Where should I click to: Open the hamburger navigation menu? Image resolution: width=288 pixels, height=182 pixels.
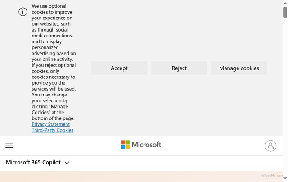pos(9,146)
